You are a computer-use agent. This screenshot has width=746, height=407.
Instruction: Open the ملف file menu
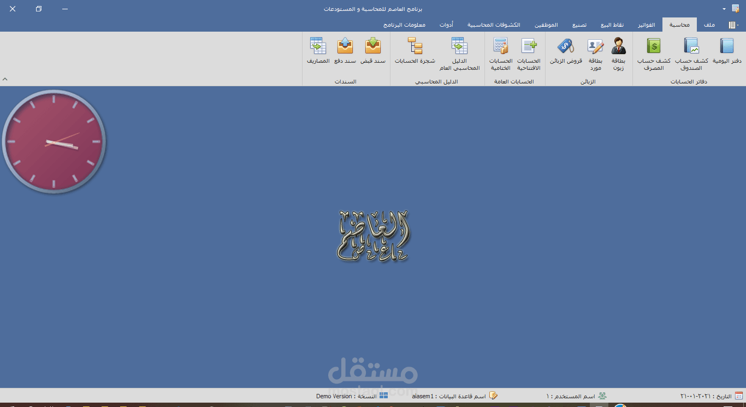(x=709, y=25)
